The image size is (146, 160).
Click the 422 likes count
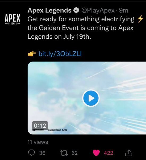(x=109, y=153)
